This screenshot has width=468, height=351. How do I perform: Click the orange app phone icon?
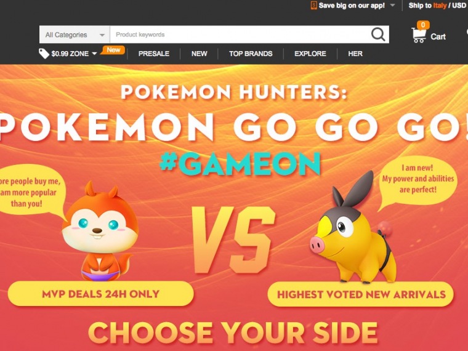point(313,6)
